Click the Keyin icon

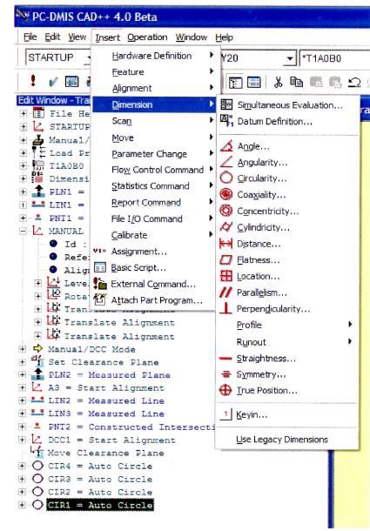225,414
